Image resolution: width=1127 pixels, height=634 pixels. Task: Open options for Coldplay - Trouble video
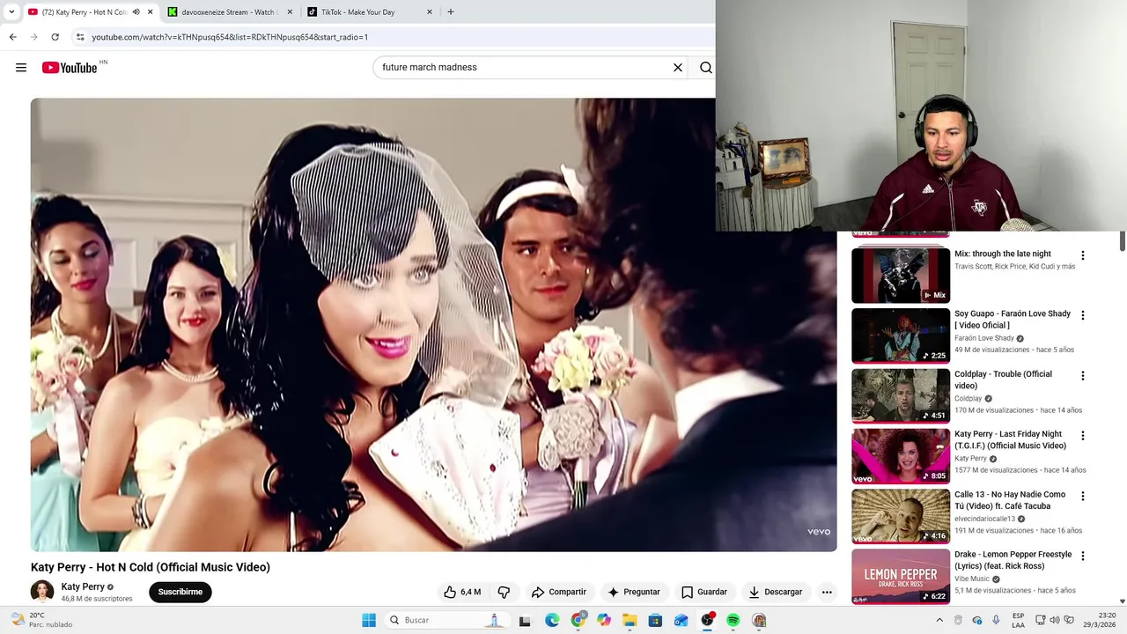[x=1083, y=376]
